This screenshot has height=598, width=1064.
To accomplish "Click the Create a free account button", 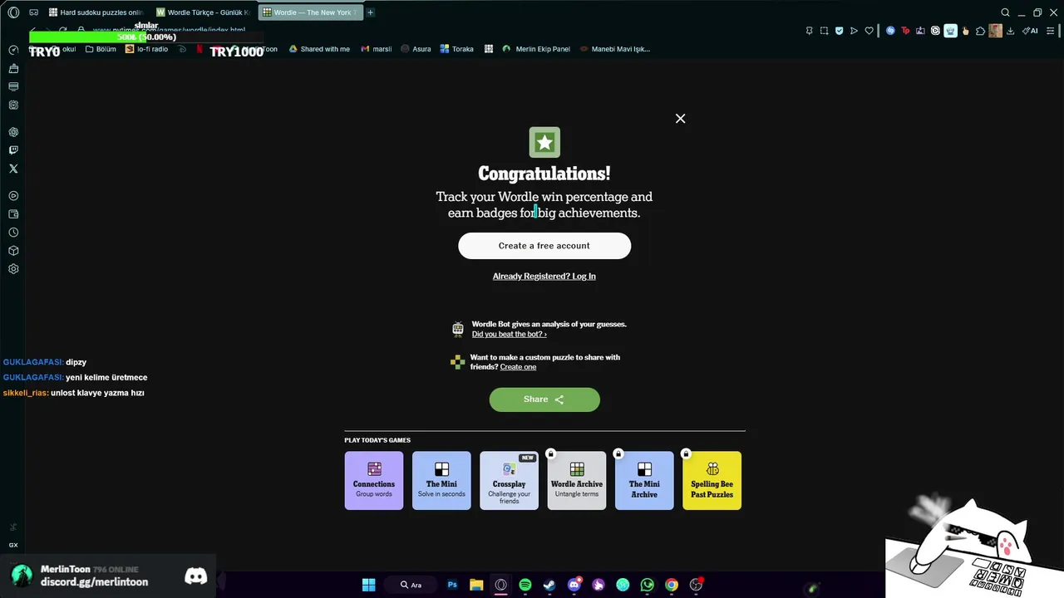I will pos(544,246).
